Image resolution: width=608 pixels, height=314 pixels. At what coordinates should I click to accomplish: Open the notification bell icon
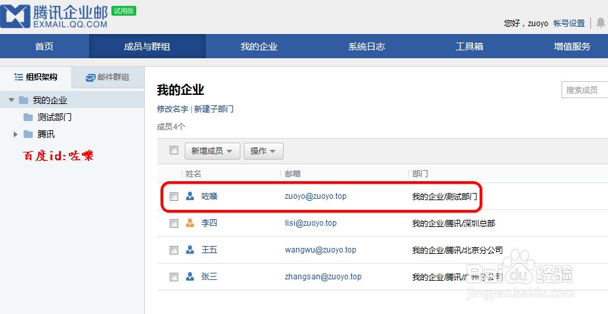coord(600,23)
